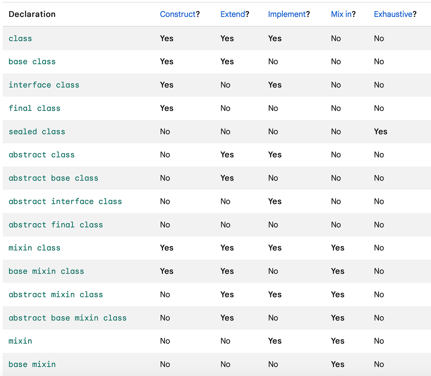Select the 'abstract mixin class' declaration
This screenshot has height=376, width=431.
click(x=56, y=295)
